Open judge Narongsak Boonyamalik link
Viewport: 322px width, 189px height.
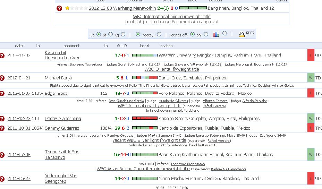(x=255, y=65)
